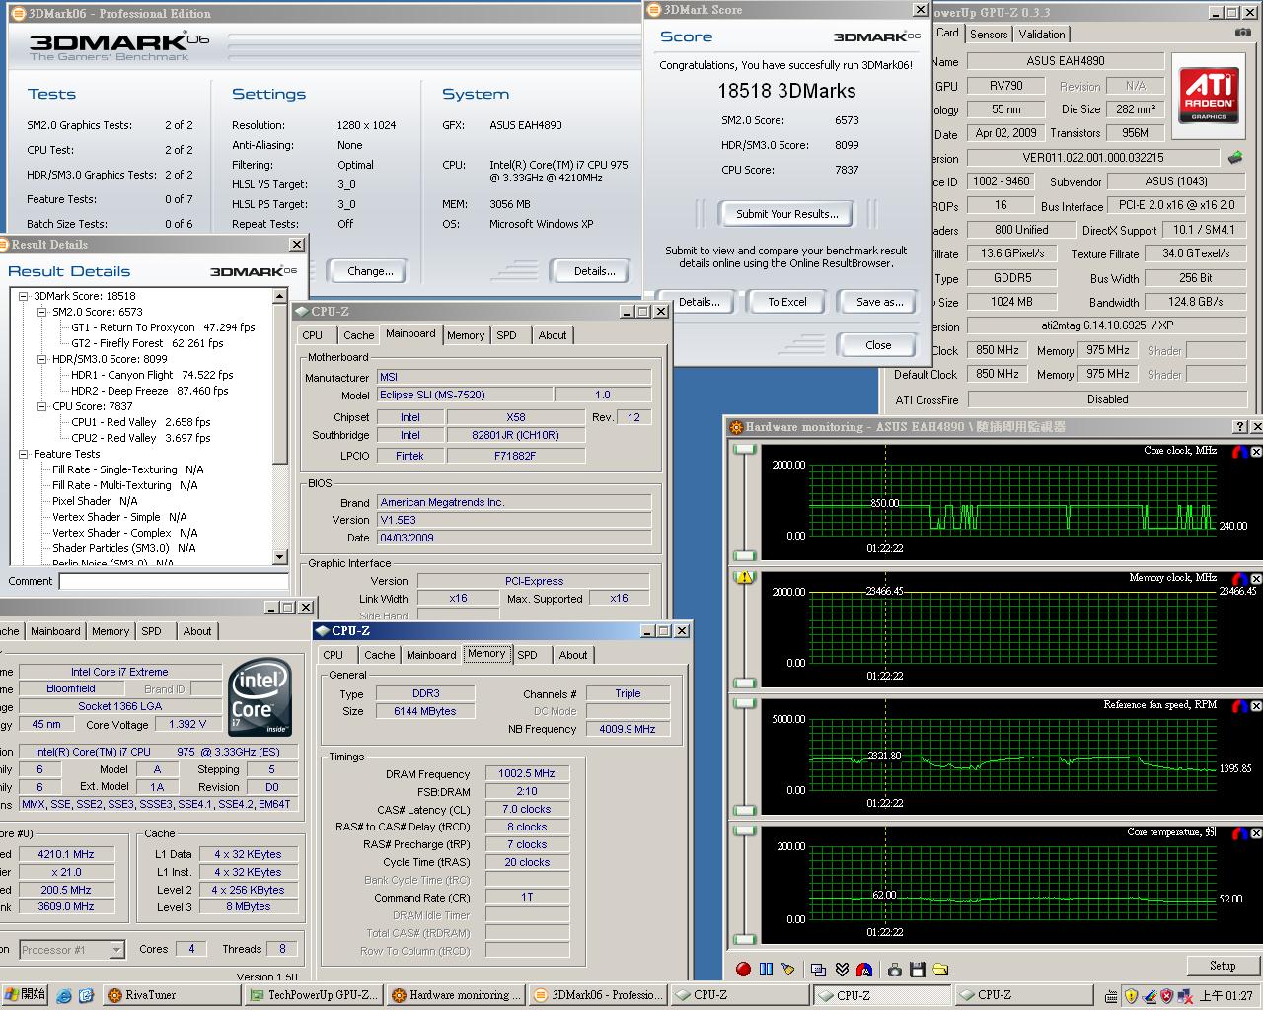The image size is (1263, 1010).
Task: Close the Reference fan speed graph with X toggle
Action: point(1256,706)
